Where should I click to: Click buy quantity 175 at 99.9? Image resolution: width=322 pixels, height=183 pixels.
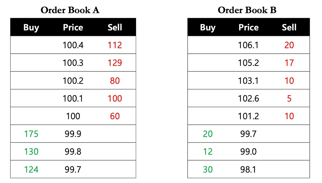[x=31, y=134]
